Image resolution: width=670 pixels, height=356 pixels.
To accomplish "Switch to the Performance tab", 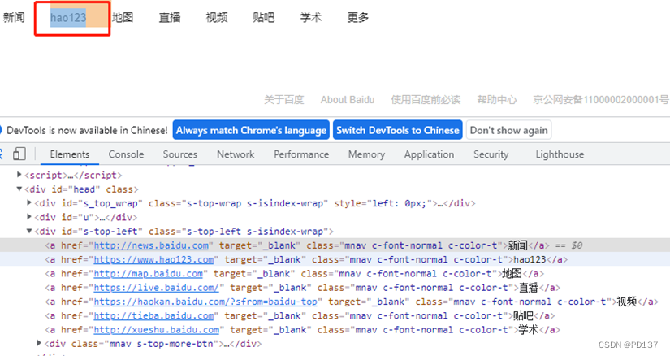I will (x=301, y=154).
